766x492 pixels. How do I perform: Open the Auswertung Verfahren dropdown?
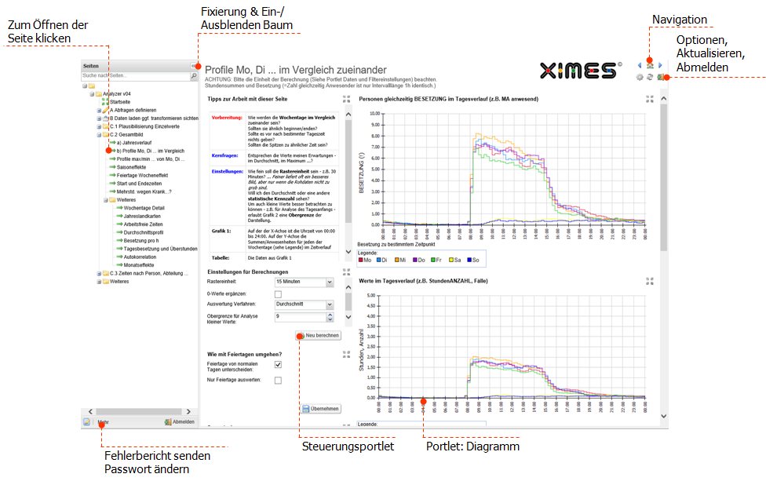coord(330,304)
